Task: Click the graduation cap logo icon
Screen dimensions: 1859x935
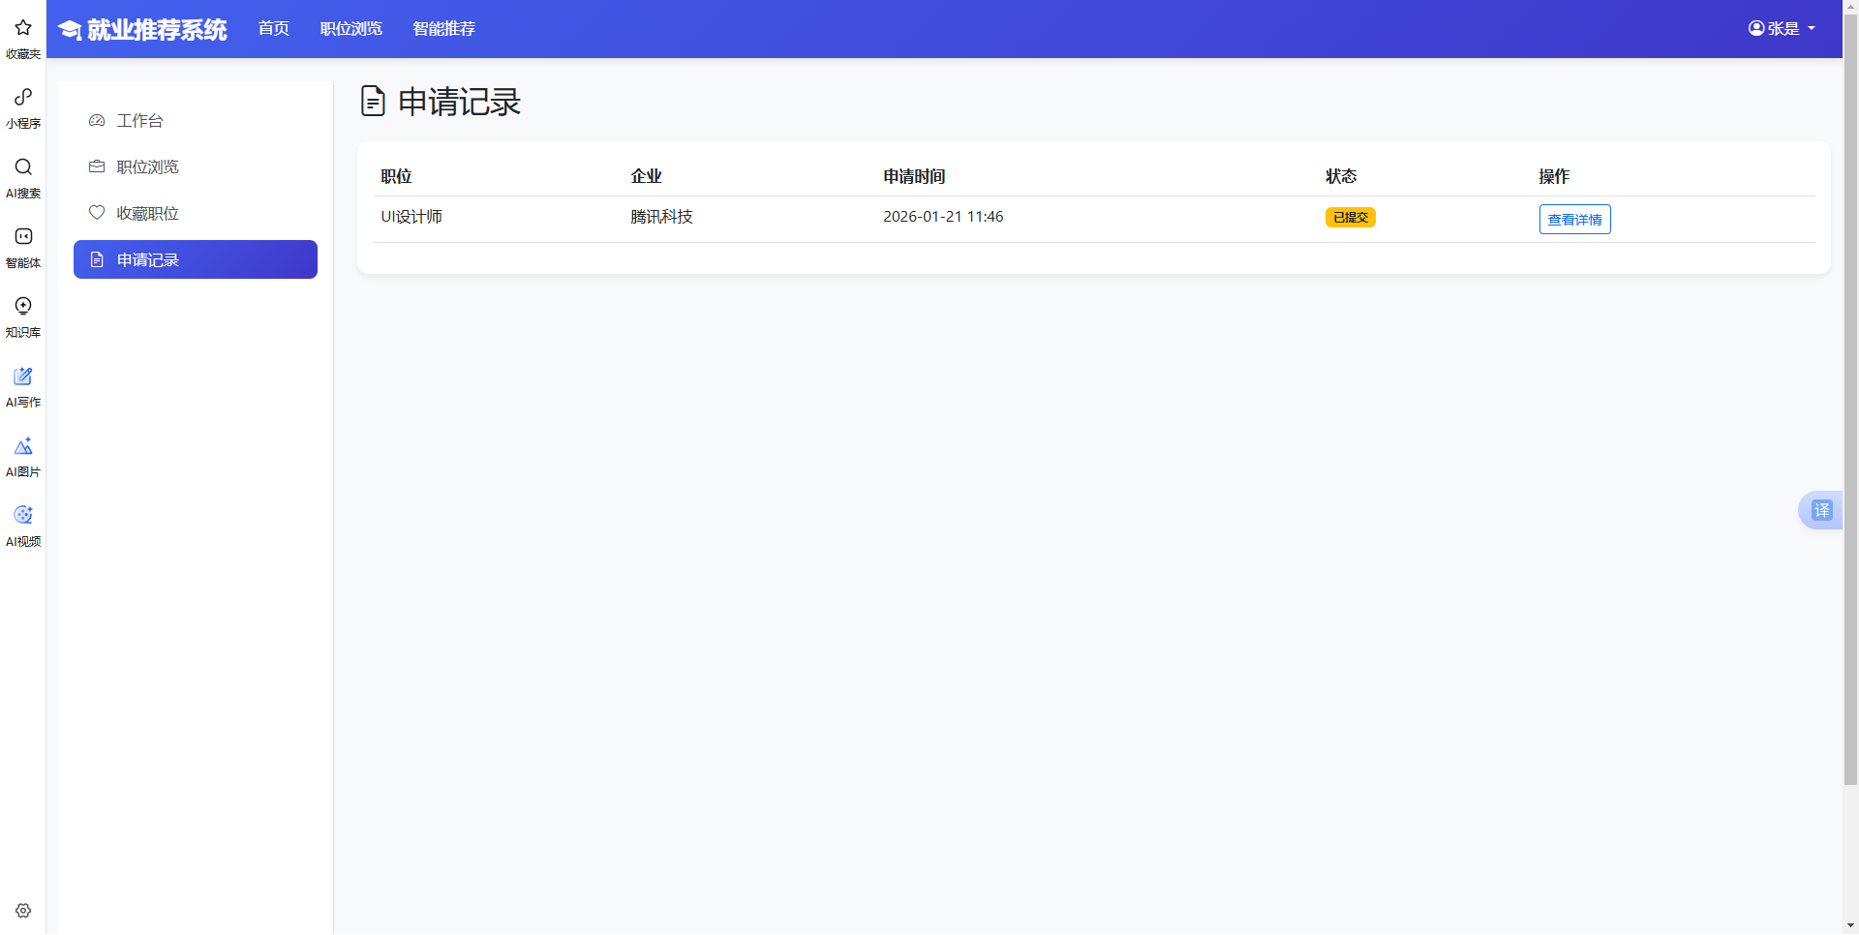Action: click(x=70, y=30)
